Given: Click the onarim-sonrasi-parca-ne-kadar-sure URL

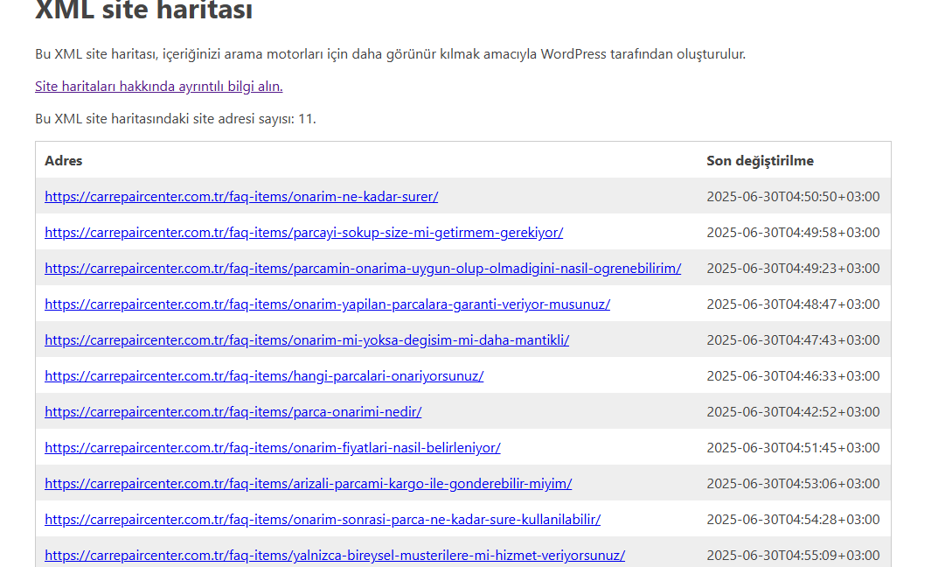Looking at the screenshot, I should point(322,520).
